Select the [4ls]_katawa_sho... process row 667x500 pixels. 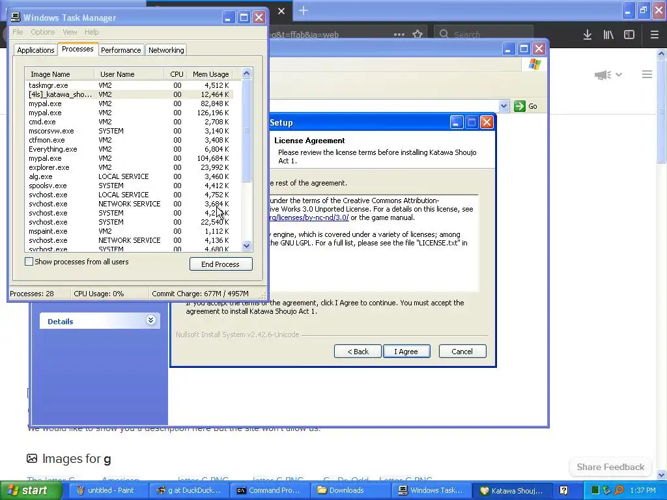click(130, 94)
